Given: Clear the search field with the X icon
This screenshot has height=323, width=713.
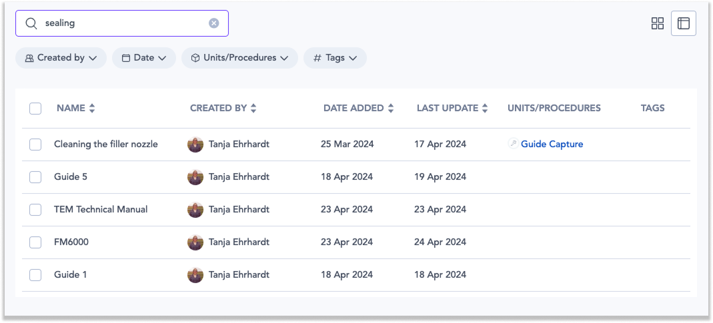Looking at the screenshot, I should [x=214, y=23].
